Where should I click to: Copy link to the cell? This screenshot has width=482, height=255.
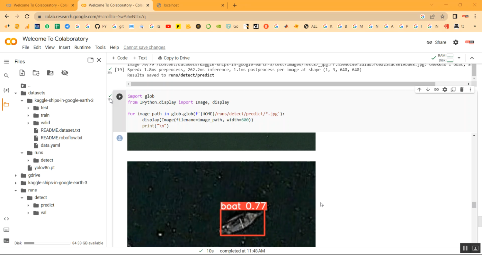(436, 90)
